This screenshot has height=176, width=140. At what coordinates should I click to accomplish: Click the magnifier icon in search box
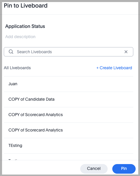(x=11, y=52)
